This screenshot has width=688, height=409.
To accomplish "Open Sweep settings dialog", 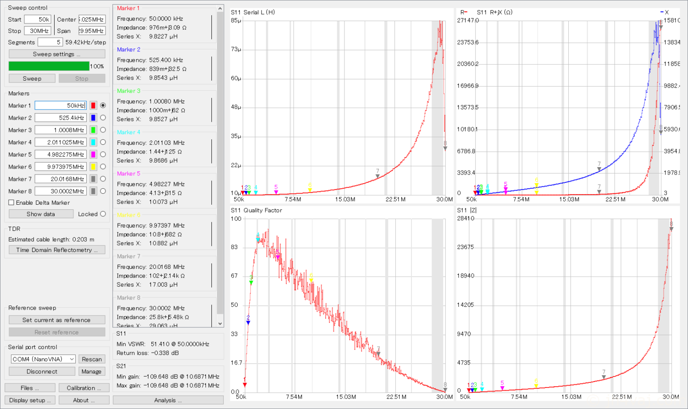I will click(57, 54).
